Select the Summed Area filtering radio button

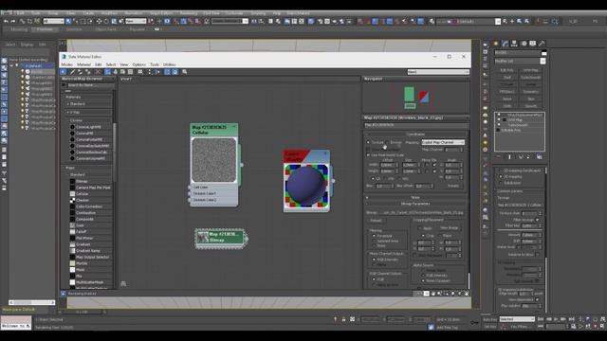(x=374, y=241)
